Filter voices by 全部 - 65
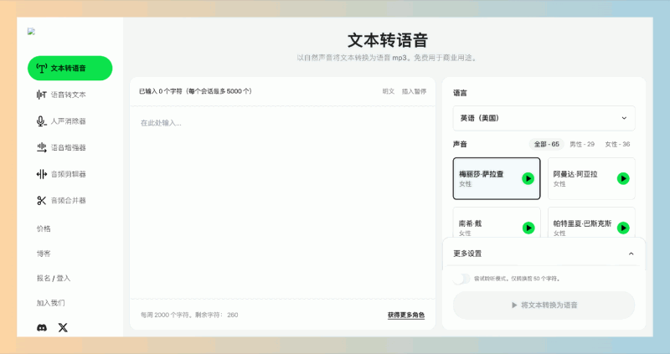 [547, 144]
